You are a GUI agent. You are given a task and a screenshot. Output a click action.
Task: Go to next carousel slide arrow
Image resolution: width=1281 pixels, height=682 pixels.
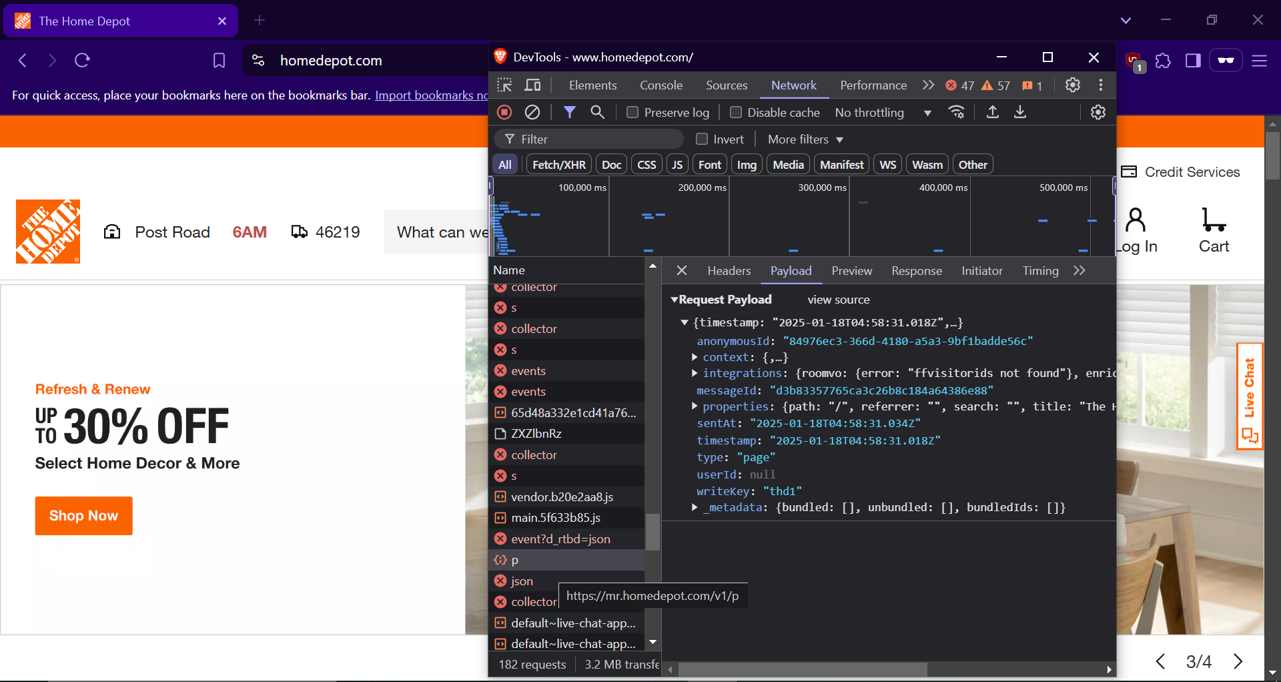tap(1238, 661)
